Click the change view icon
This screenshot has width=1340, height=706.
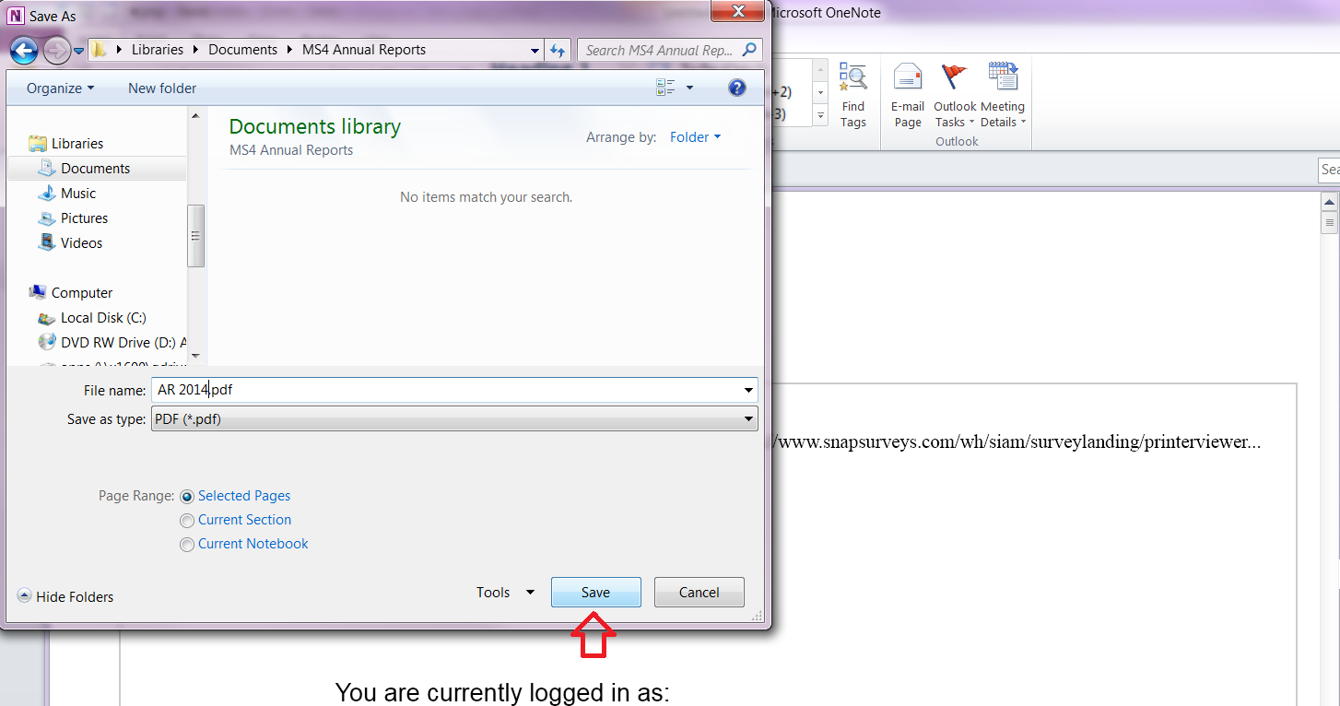665,88
